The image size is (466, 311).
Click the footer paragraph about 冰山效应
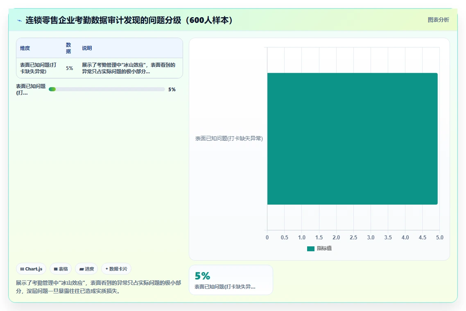tap(99, 287)
